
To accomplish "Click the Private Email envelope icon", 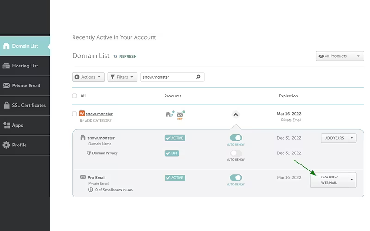I will 6,85.
